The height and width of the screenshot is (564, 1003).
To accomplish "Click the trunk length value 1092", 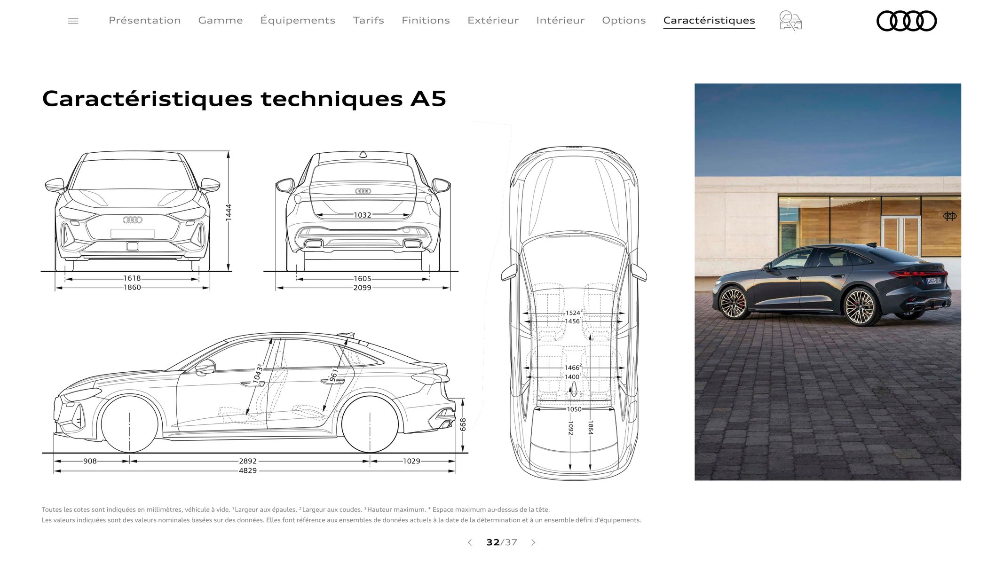I will 570,428.
